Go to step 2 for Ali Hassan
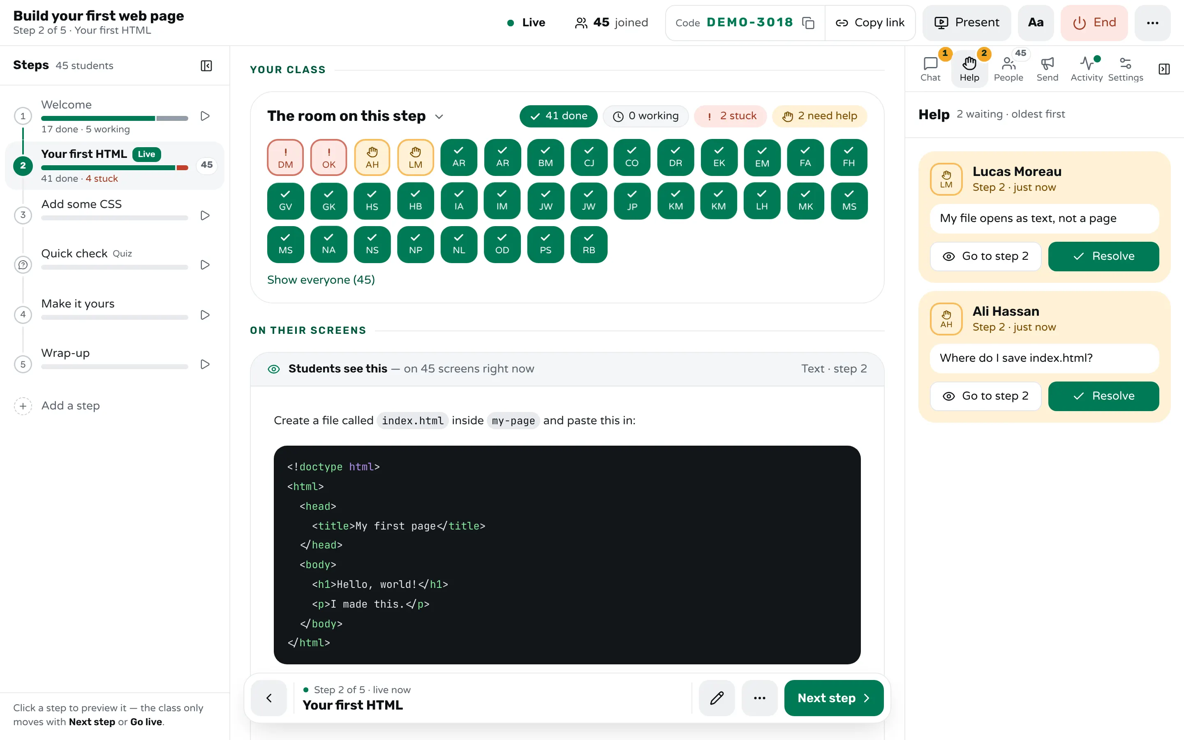 click(985, 396)
